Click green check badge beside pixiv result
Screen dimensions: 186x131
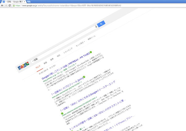[84, 77]
